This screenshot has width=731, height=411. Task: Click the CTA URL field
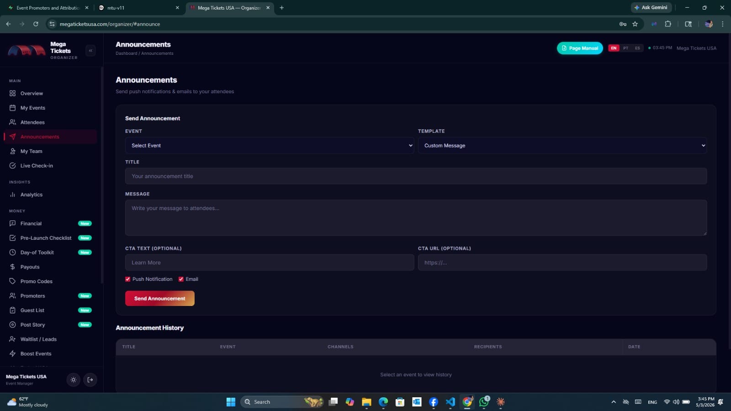click(x=562, y=263)
